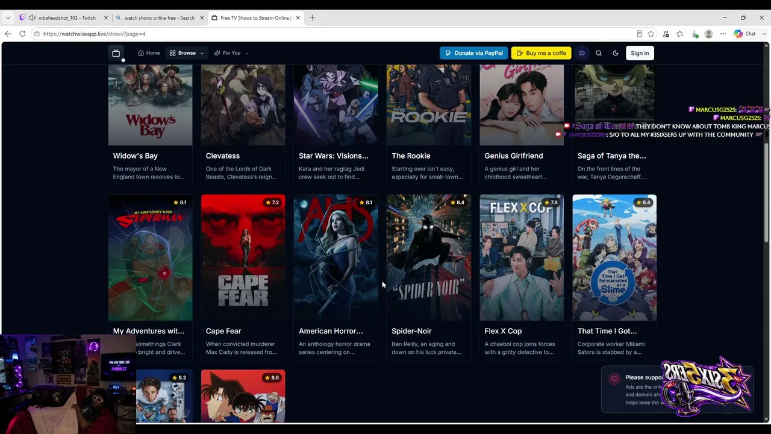Image resolution: width=771 pixels, height=434 pixels.
Task: Switch to watch shows online free tab
Action: pyautogui.click(x=160, y=18)
